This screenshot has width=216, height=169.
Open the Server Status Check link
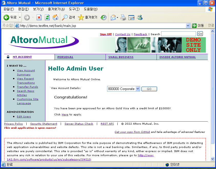79,124
